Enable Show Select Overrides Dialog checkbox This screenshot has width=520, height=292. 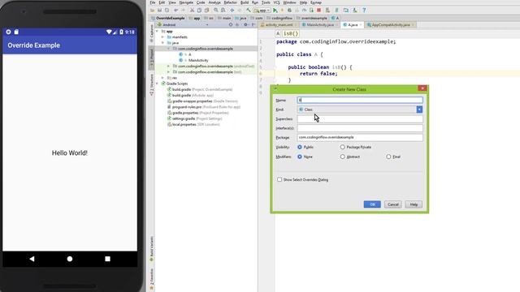click(x=279, y=179)
